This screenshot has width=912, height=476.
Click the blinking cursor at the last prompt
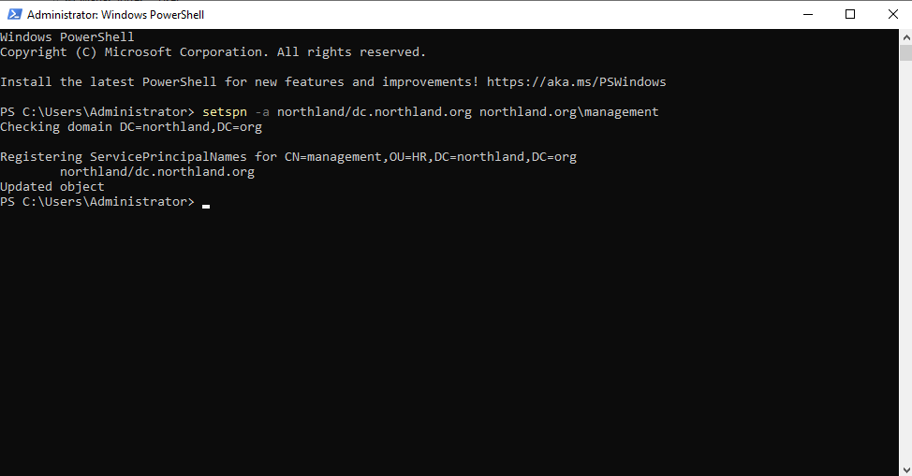[206, 203]
